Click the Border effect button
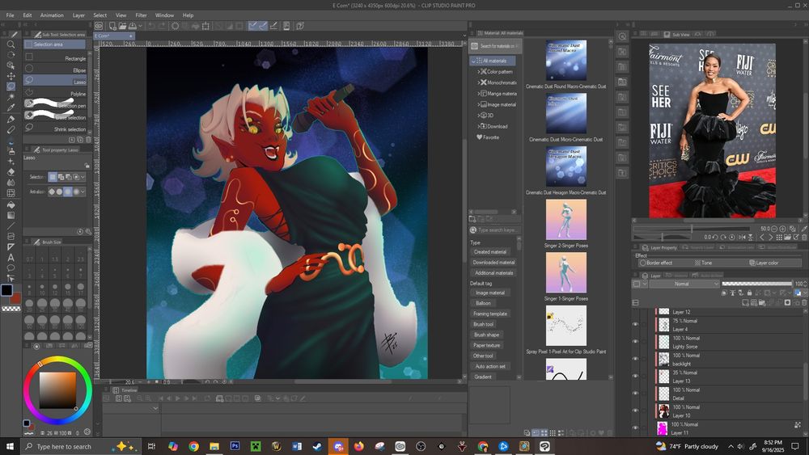Image resolution: width=809 pixels, height=455 pixels. (x=655, y=263)
